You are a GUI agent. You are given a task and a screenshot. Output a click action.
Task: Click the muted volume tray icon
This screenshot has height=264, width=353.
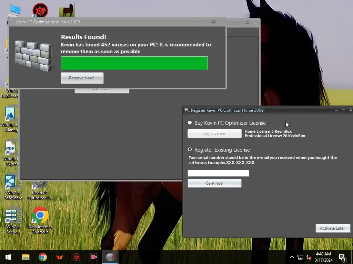point(308,257)
